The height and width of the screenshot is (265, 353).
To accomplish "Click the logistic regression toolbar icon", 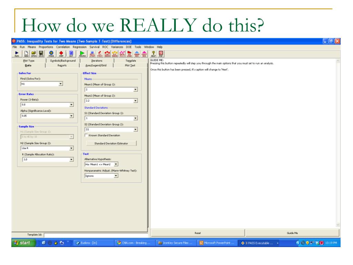I will click(144, 54).
